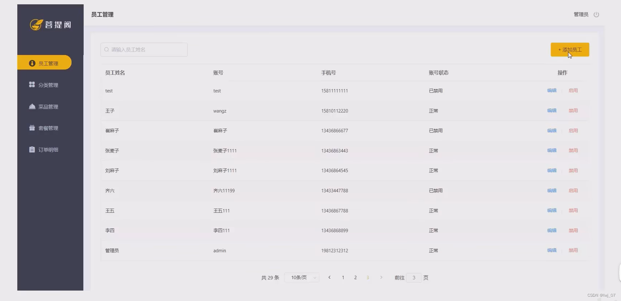Click phone number 13436867788
This screenshot has width=621, height=301.
click(x=334, y=211)
